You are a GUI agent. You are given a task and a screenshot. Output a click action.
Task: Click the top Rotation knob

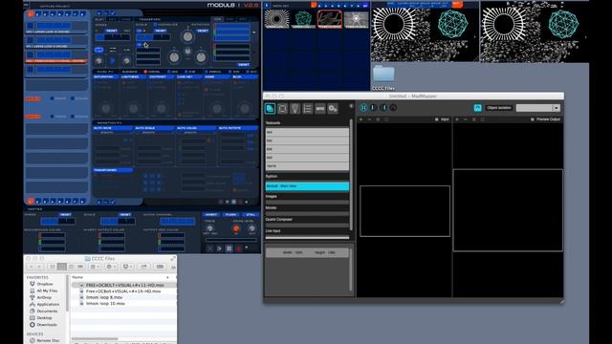(x=187, y=36)
